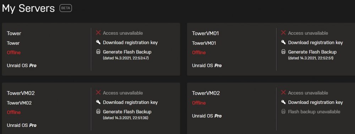355x134 pixels.
Task: Download registration key for Tower
Action: [130, 43]
